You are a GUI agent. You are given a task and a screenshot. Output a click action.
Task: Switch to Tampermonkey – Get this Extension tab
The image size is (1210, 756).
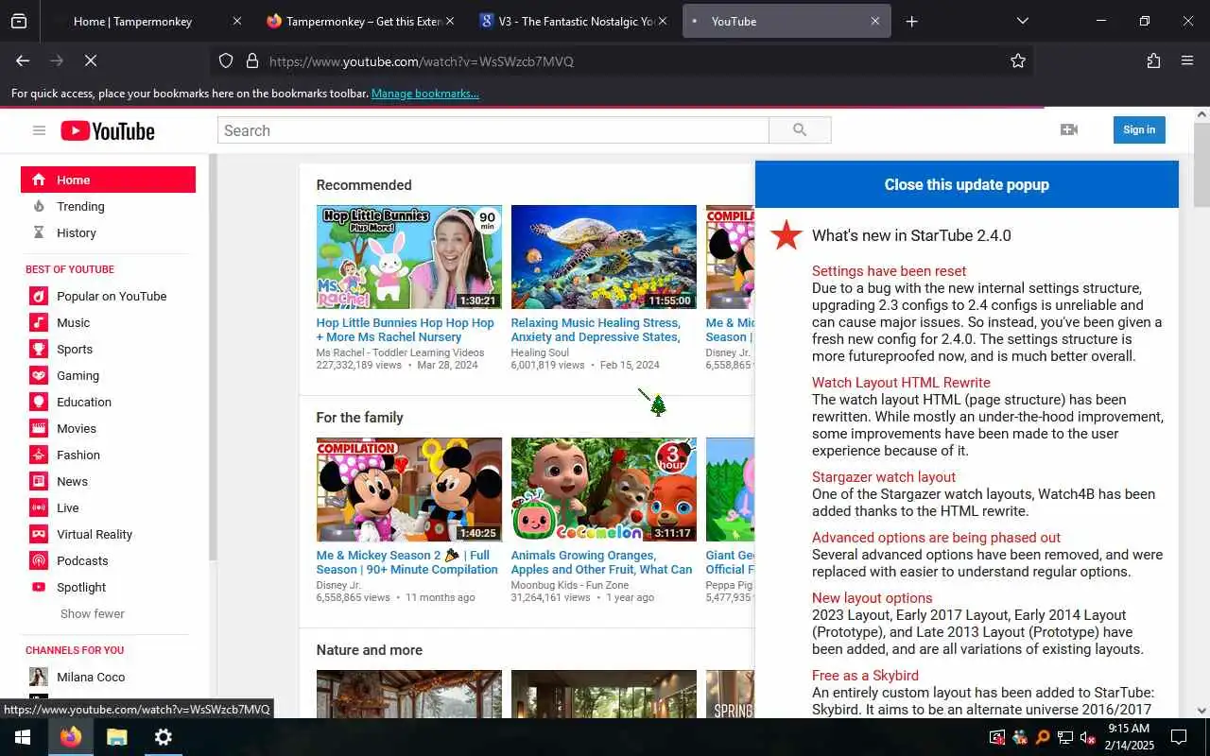click(x=359, y=21)
